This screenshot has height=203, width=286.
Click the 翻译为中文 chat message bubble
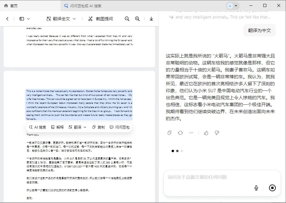(x=259, y=30)
